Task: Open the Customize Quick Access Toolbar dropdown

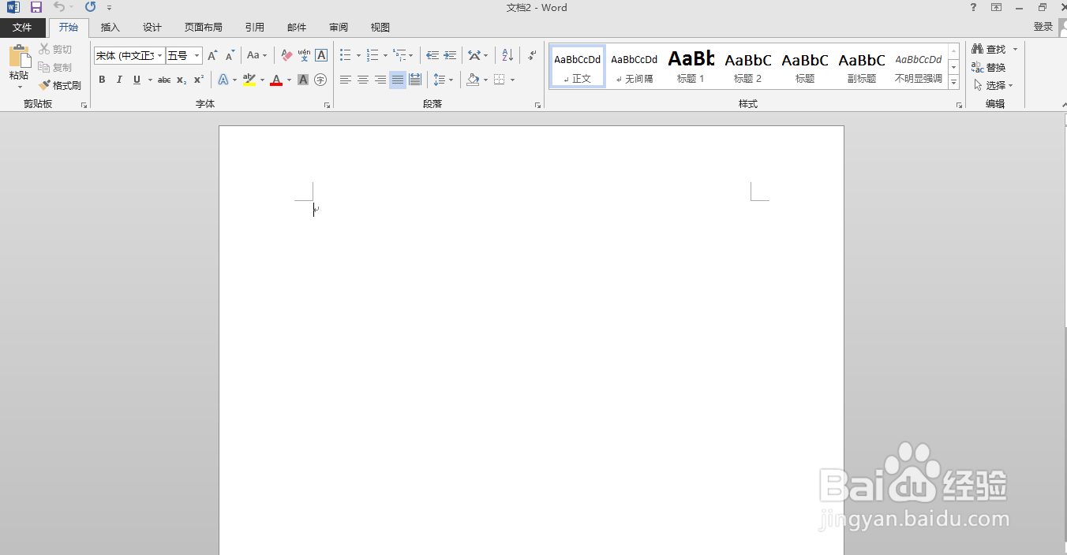Action: [109, 8]
